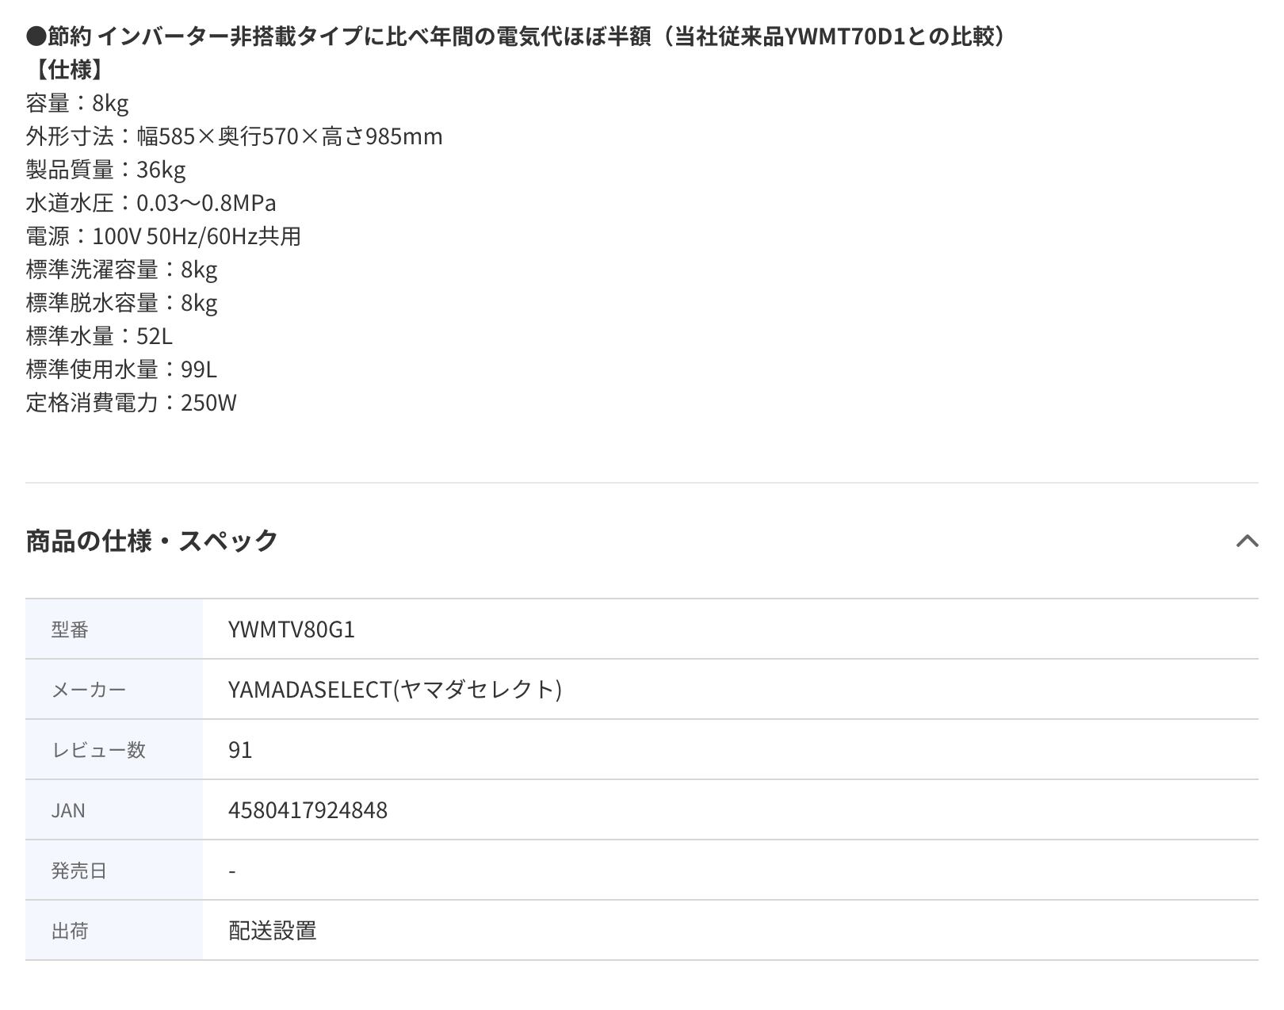Click the 節約 インバーター comparison line

pyautogui.click(x=515, y=36)
